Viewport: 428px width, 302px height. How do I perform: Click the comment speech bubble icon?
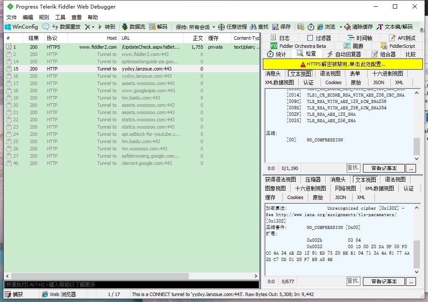(x=46, y=26)
